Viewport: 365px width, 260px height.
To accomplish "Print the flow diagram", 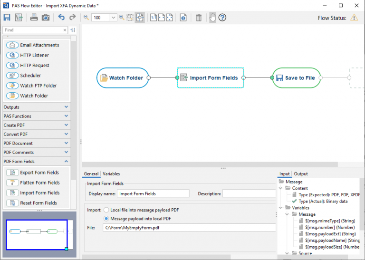I will click(34, 18).
